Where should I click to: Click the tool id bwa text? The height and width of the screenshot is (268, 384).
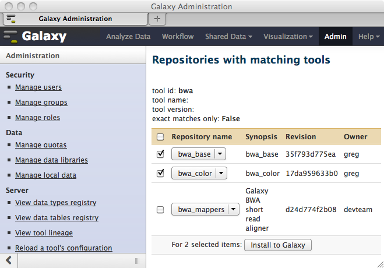172,91
